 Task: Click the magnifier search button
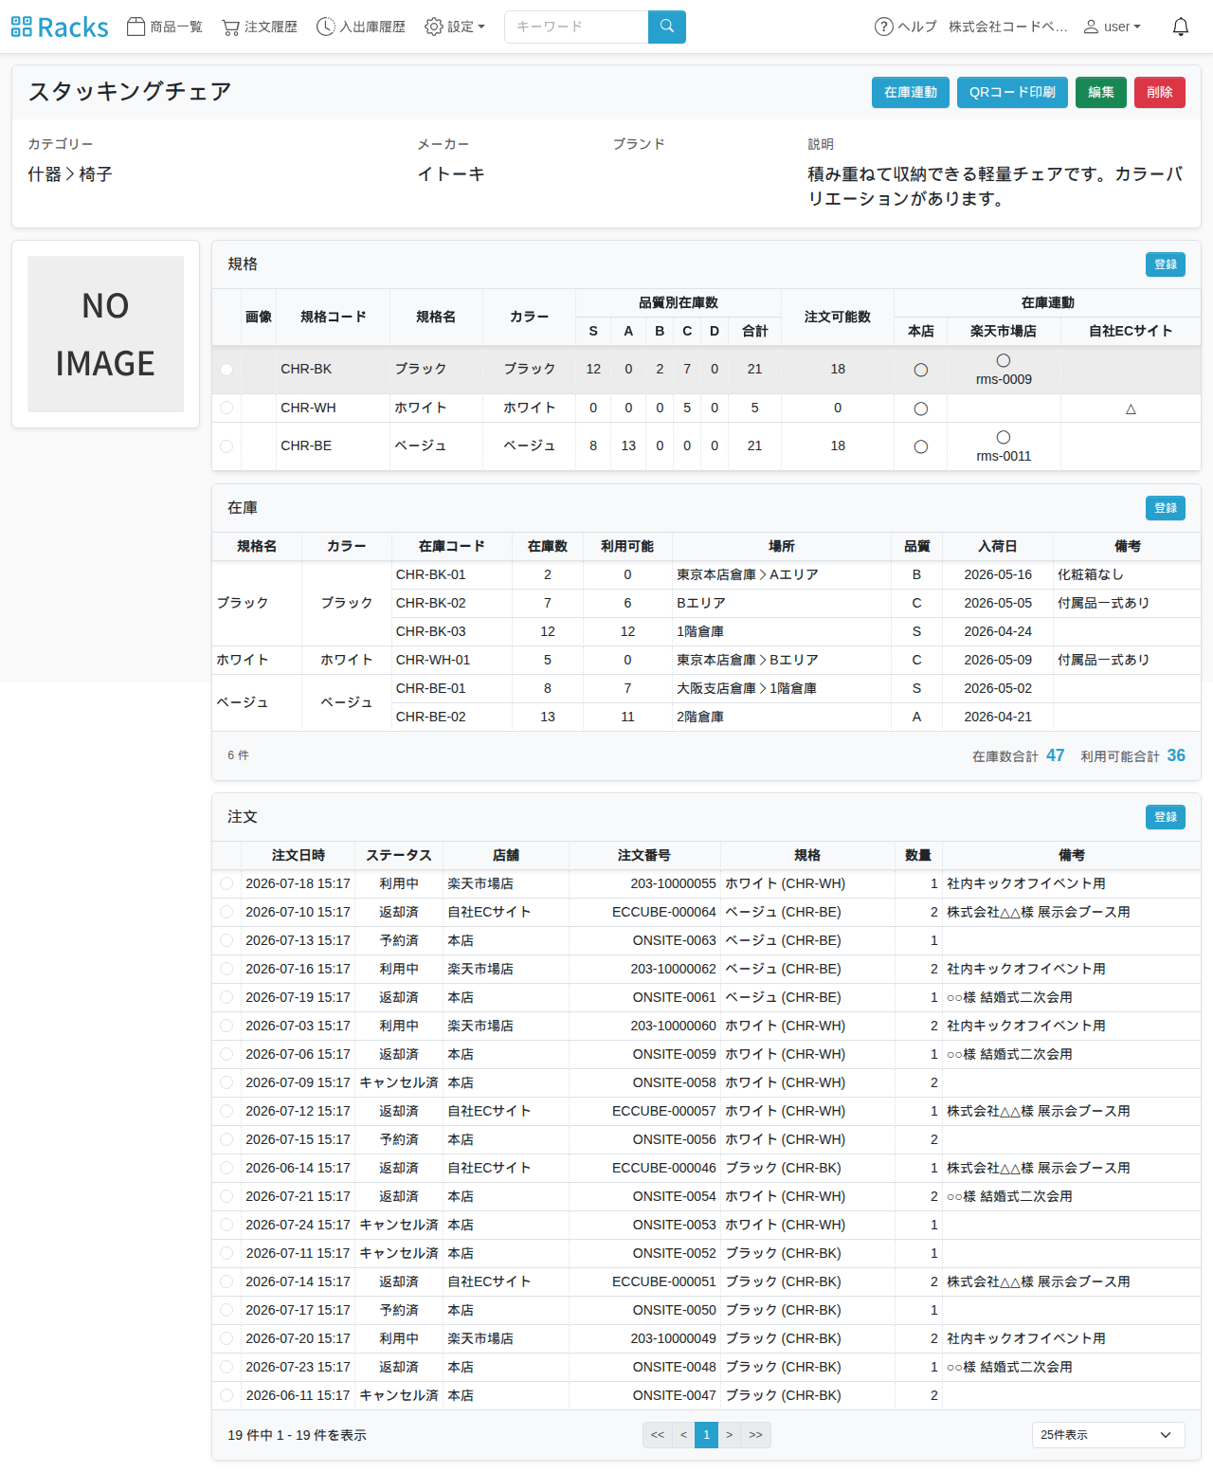point(667,27)
